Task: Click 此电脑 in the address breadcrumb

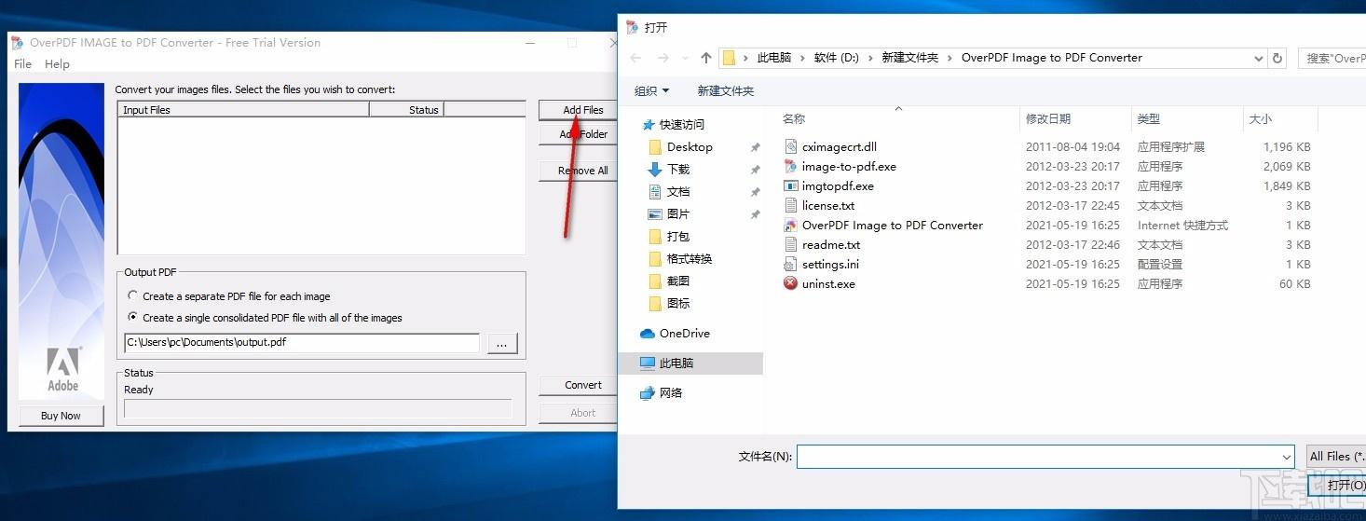Action: pyautogui.click(x=774, y=58)
